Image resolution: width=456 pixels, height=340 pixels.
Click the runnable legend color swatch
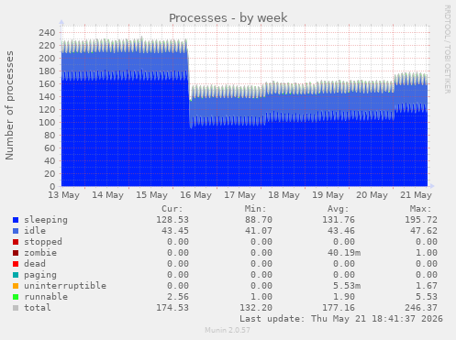16,297
